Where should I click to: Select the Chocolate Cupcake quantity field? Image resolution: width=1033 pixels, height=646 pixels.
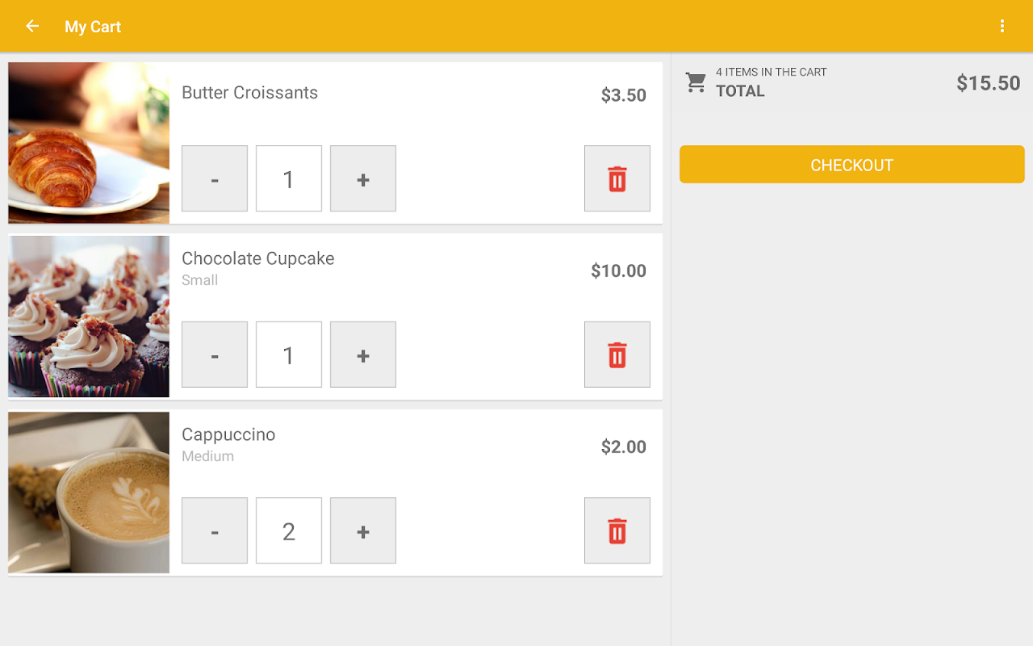pyautogui.click(x=289, y=354)
